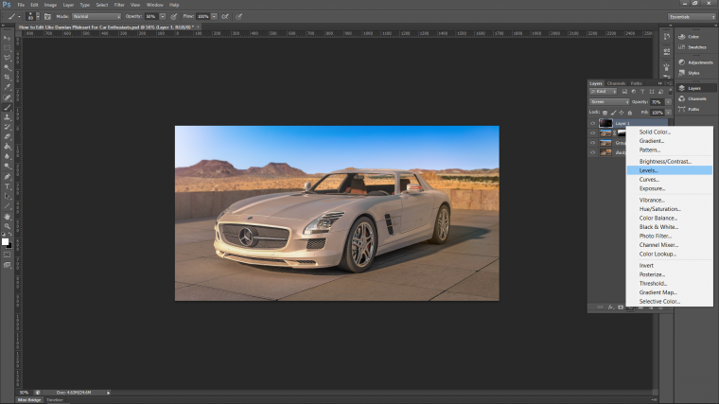Select the Move tool
The image size is (719, 404).
coord(7,38)
